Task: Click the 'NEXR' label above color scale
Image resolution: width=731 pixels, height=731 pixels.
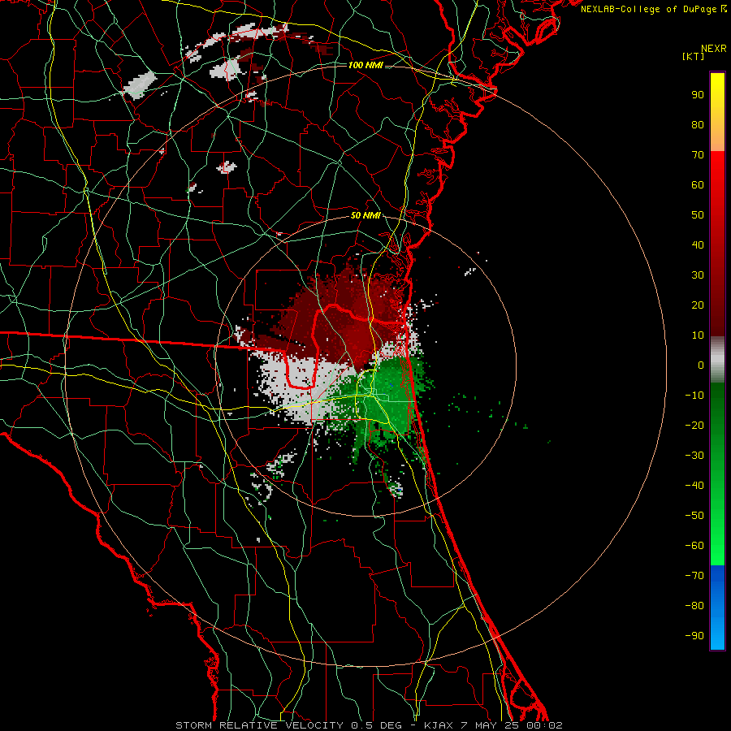Action: [714, 49]
